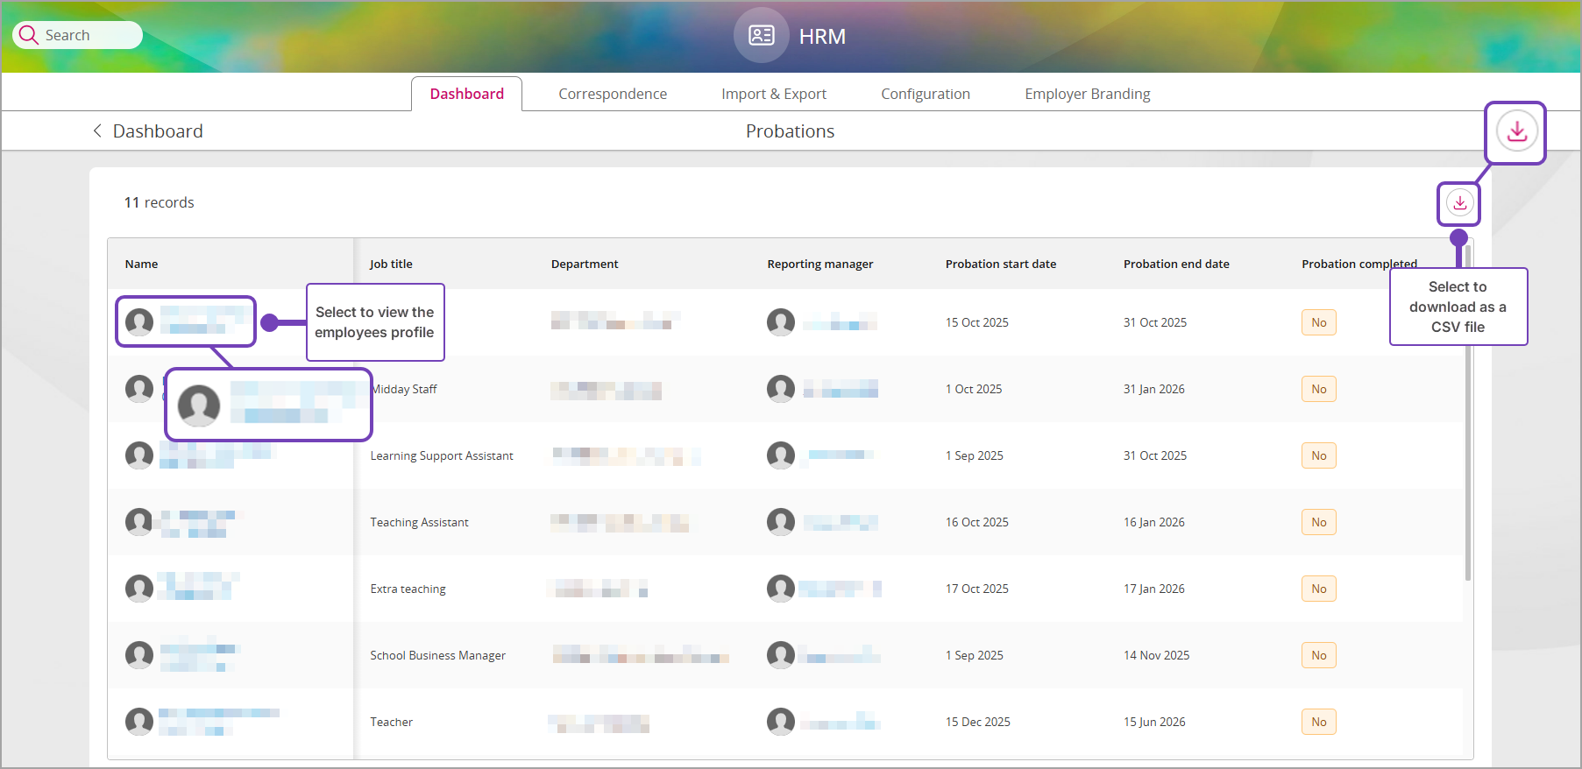Open the Import & Export tab

773,94
